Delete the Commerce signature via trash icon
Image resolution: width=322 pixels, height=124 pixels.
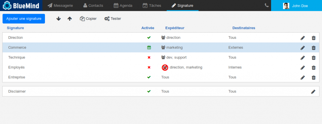pyautogui.click(x=314, y=48)
